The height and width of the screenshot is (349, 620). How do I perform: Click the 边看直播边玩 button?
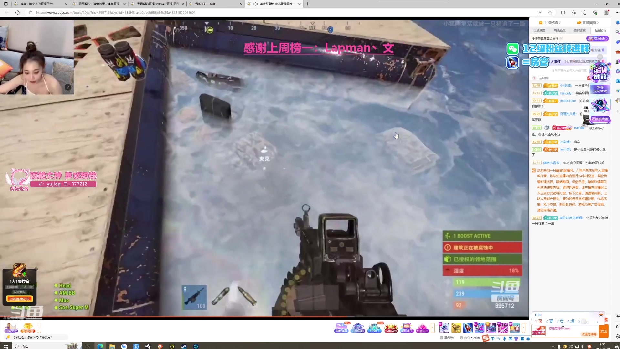[19, 299]
